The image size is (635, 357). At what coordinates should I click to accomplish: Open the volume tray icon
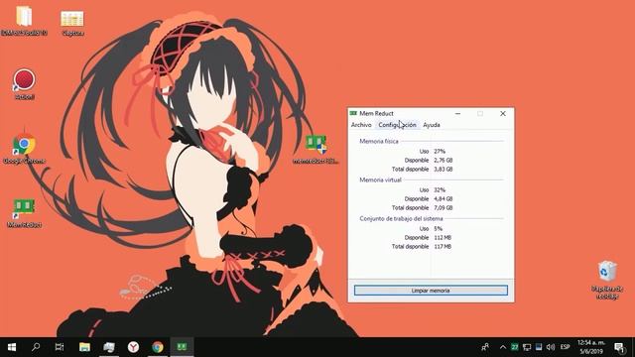(x=551, y=347)
